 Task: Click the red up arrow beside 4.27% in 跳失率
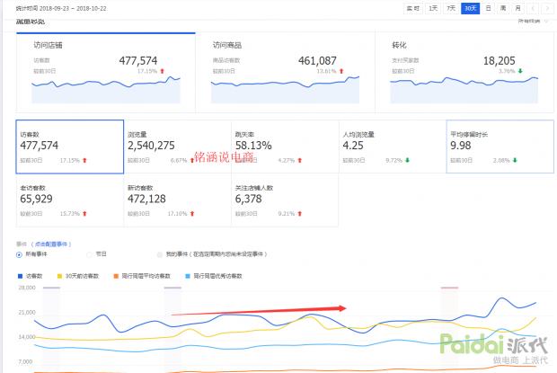[300, 160]
